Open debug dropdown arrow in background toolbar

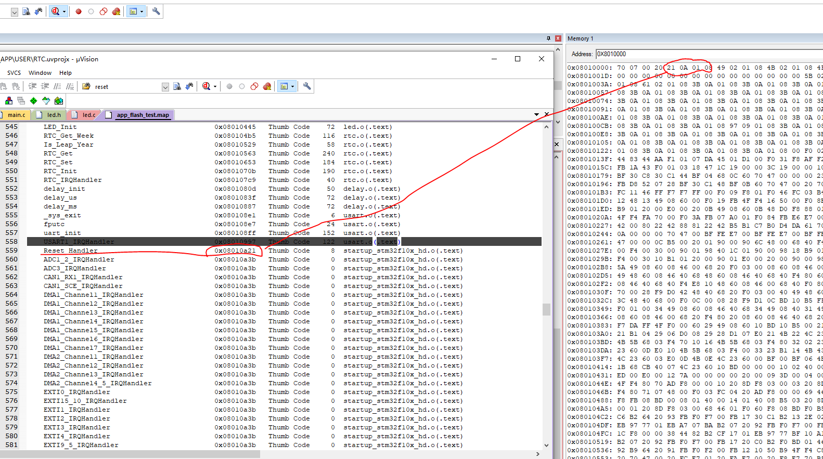point(64,11)
